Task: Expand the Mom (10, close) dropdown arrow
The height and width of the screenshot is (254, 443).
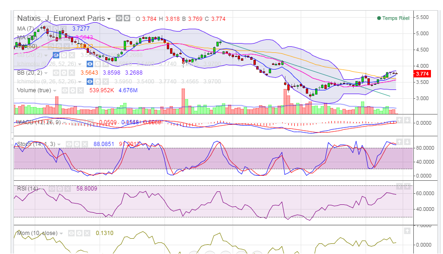Action: tap(62, 234)
